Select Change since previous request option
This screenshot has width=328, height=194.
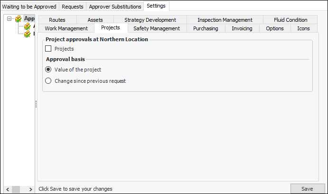pyautogui.click(x=48, y=81)
